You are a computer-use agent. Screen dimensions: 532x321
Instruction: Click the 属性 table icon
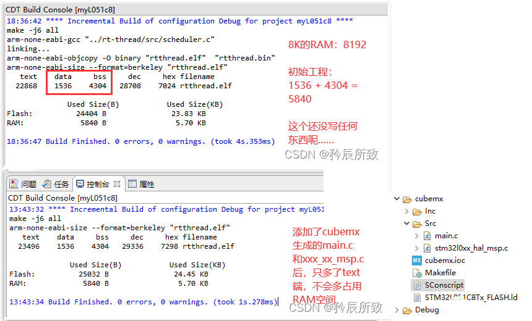tap(132, 184)
